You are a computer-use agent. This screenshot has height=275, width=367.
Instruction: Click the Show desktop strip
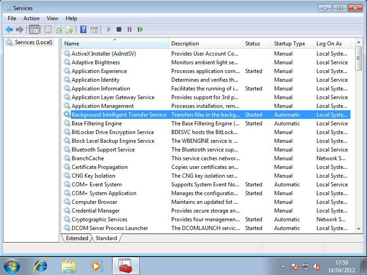click(364, 266)
